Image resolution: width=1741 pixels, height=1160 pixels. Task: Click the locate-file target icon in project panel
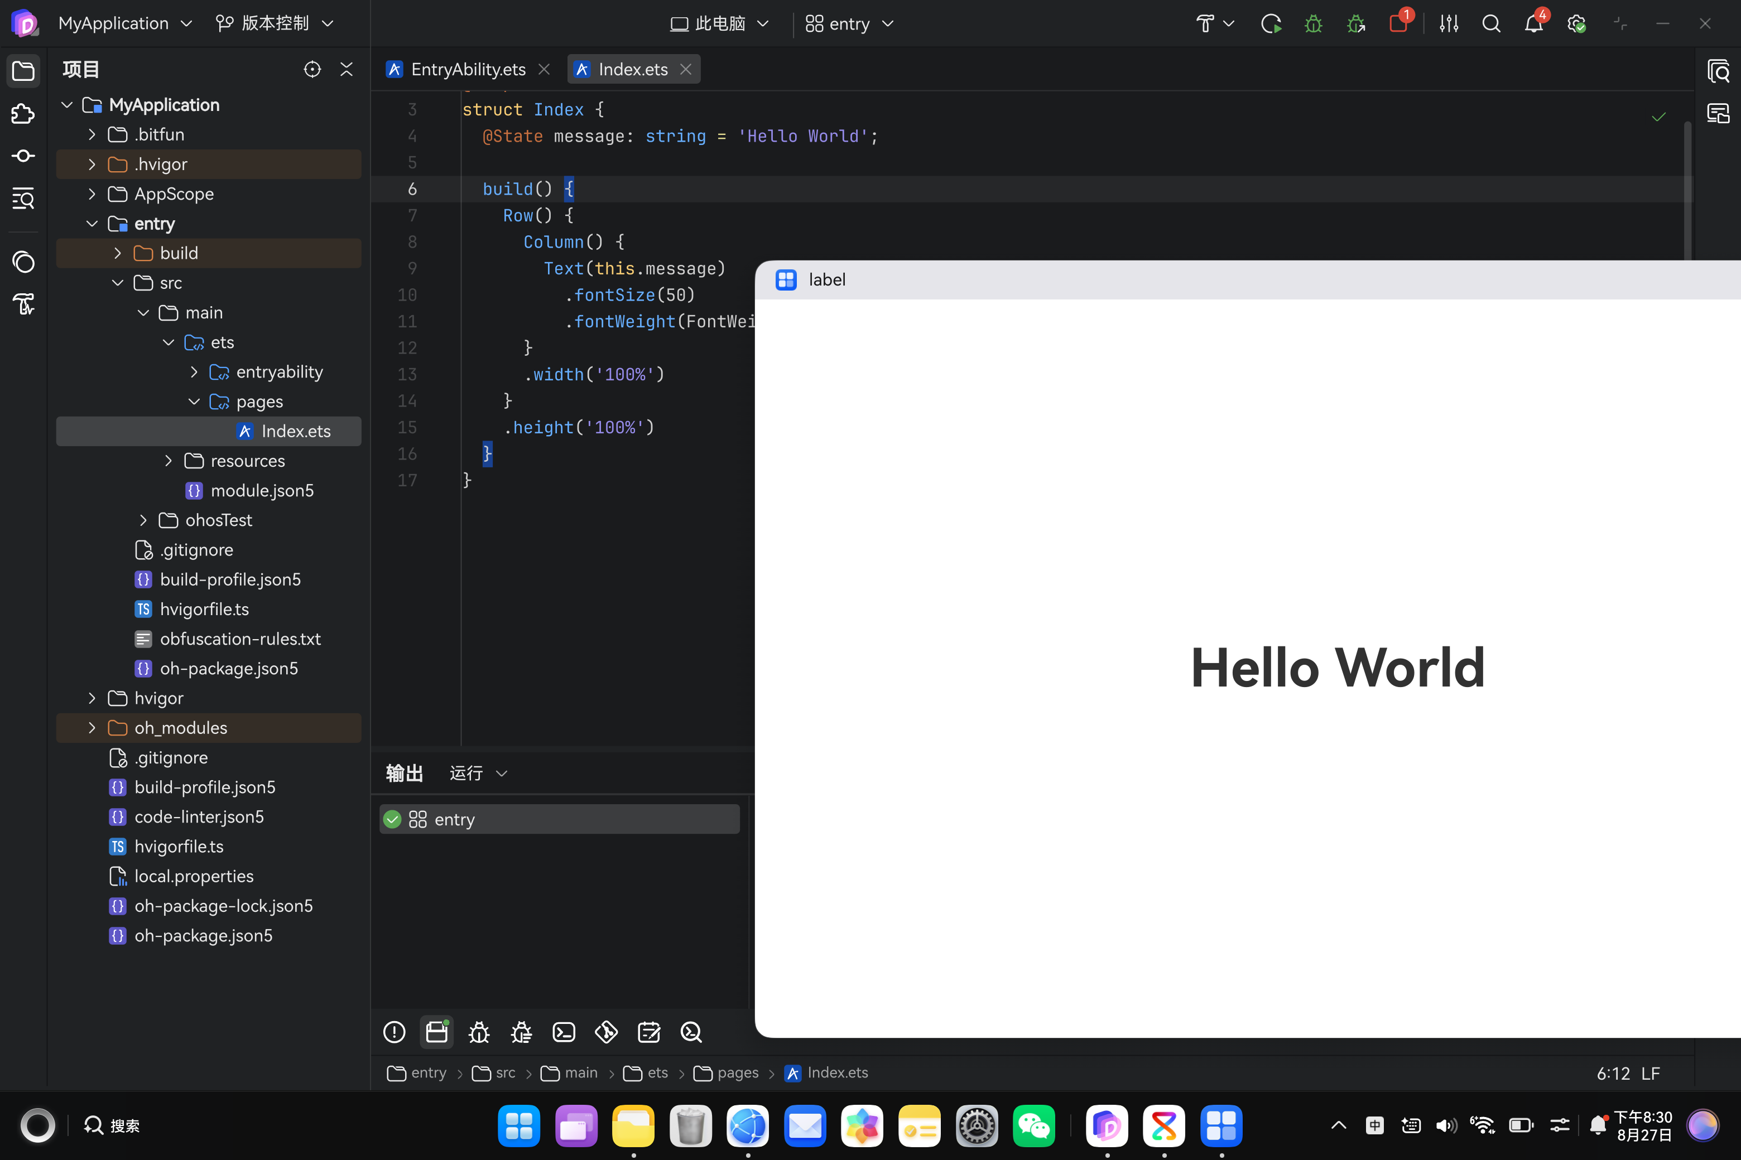pyautogui.click(x=312, y=70)
